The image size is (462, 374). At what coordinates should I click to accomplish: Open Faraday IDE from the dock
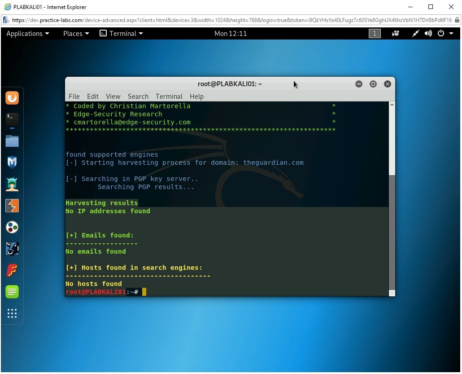(x=12, y=270)
